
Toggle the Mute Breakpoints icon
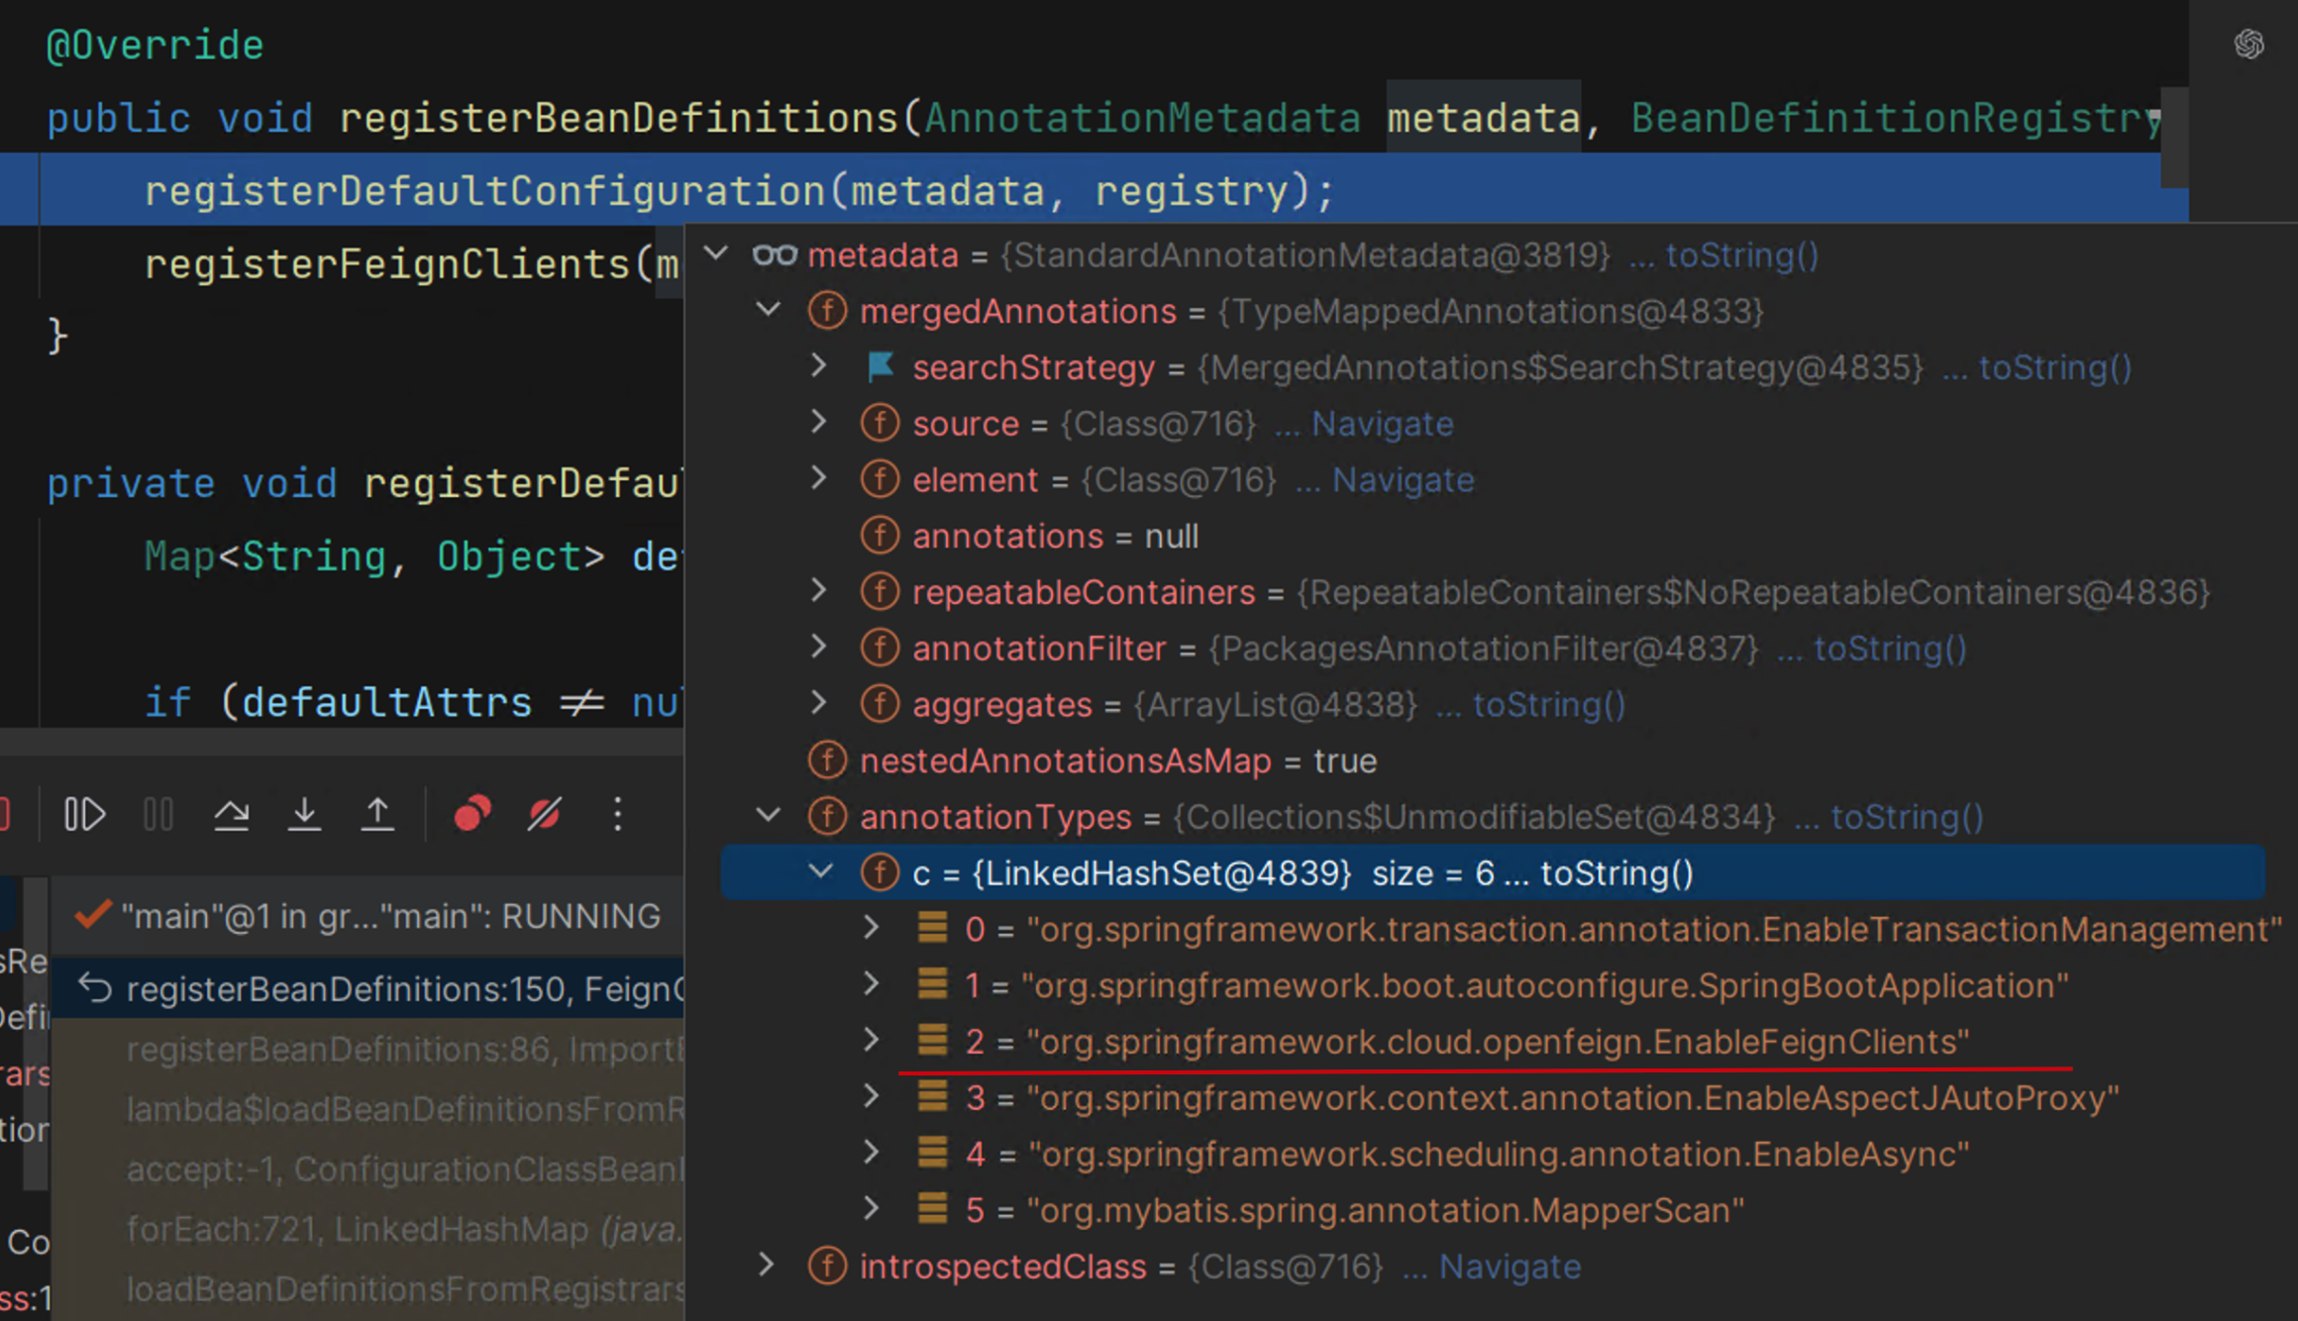point(544,814)
